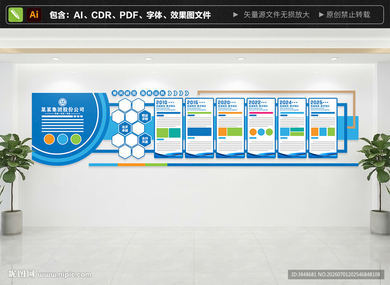The image size is (390, 285).
Task: Click the company logo circle emblem
Action: click(63, 102)
